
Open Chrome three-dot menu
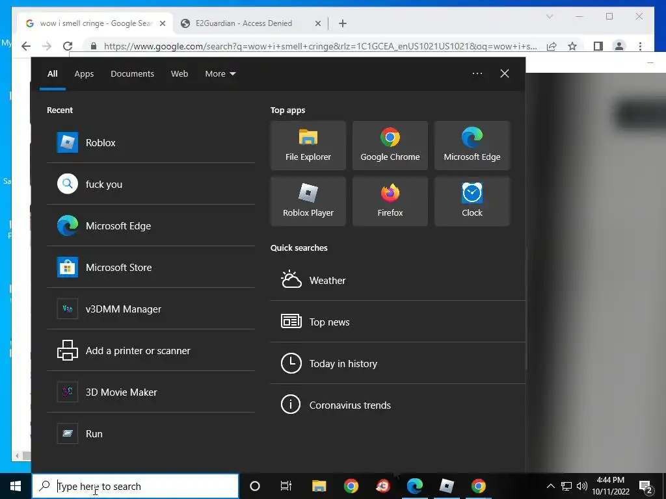point(640,46)
